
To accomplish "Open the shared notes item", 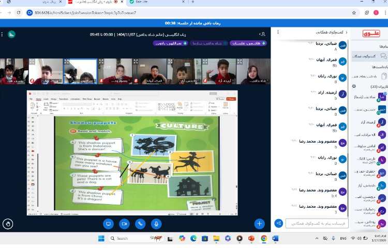I will [x=370, y=76].
